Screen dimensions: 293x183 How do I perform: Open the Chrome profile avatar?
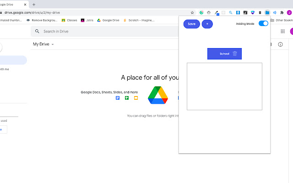(x=289, y=13)
